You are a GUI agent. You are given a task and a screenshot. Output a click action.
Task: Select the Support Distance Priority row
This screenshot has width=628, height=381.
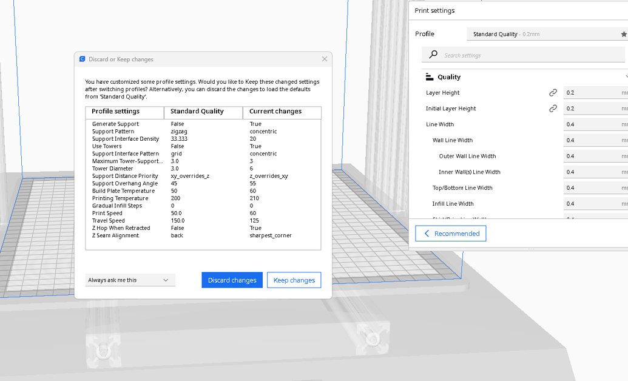tap(203, 176)
